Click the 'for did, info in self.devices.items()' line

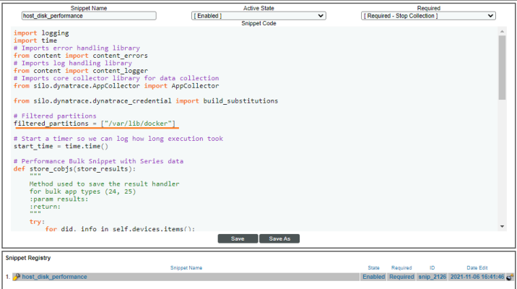click(x=120, y=228)
